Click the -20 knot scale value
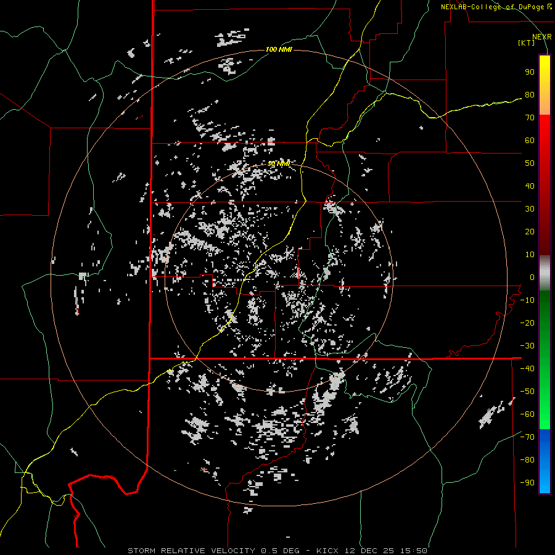The width and height of the screenshot is (555, 555). pos(527,323)
